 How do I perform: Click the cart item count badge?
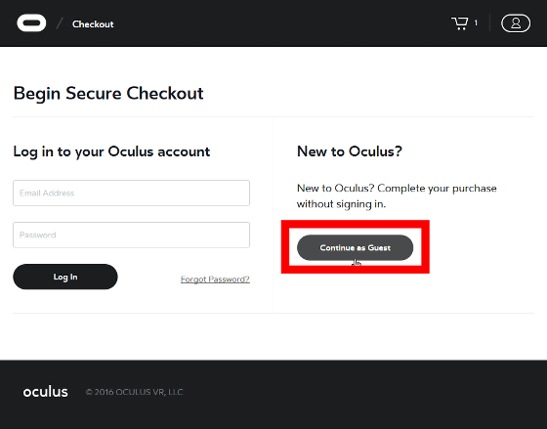pyautogui.click(x=476, y=23)
